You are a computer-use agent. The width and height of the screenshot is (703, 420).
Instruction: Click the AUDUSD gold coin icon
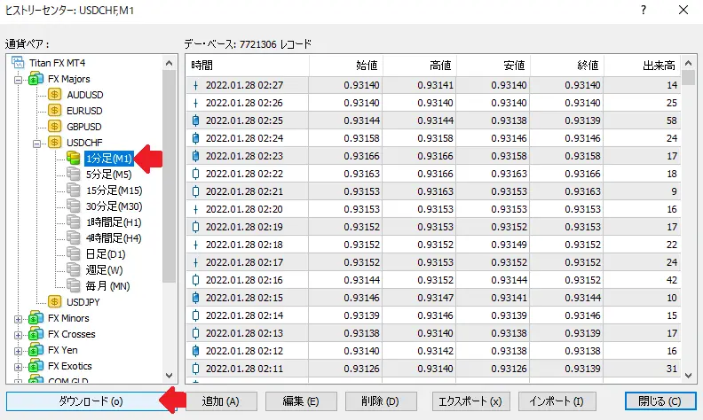click(55, 95)
